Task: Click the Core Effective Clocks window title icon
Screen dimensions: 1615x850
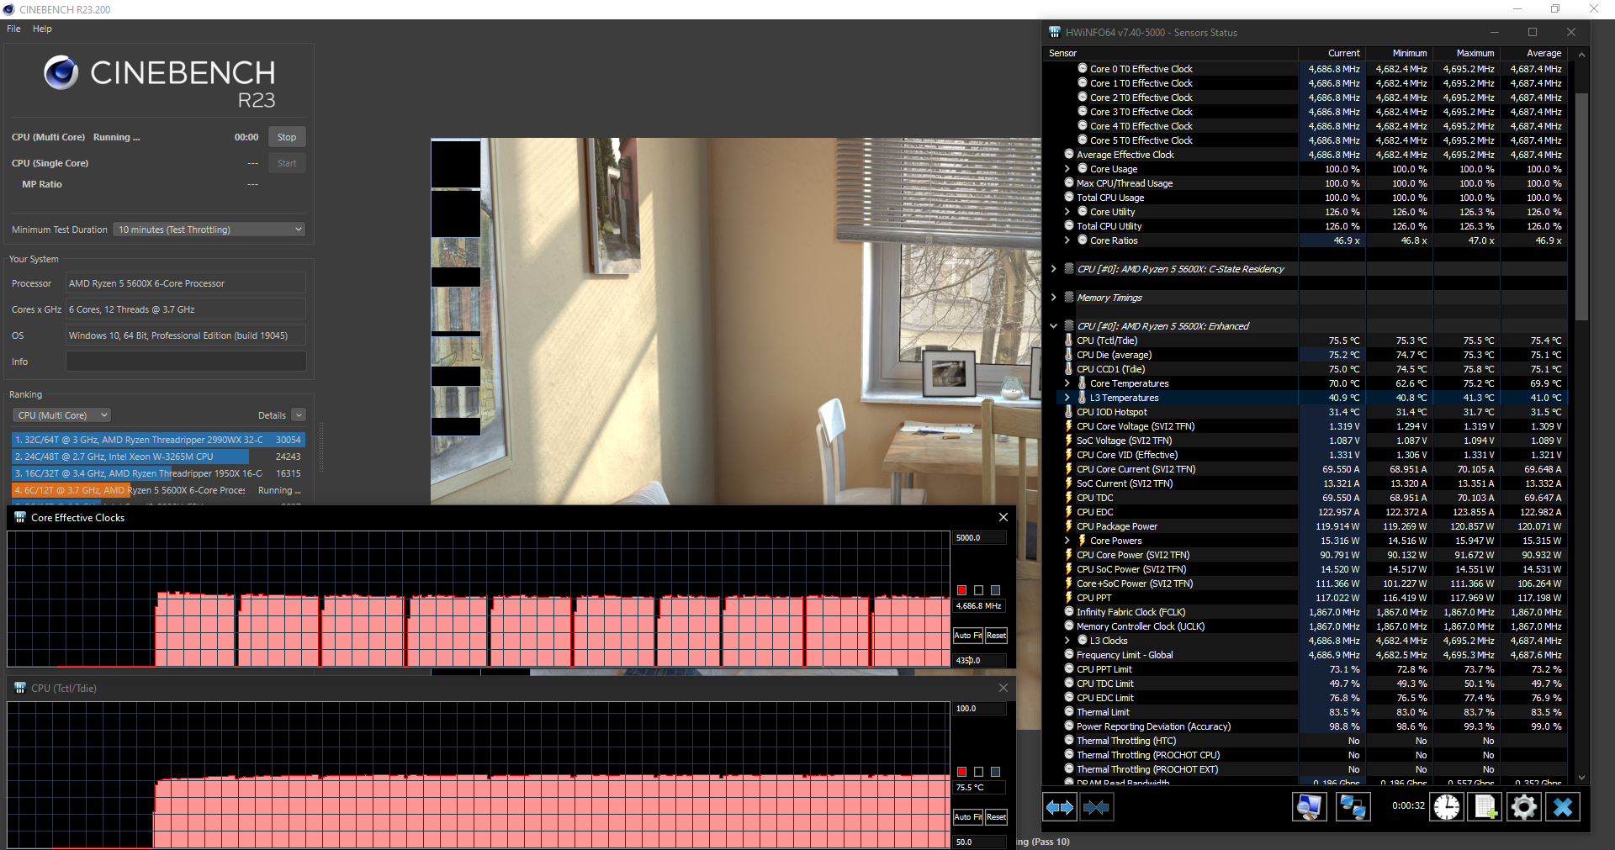Action: tap(20, 518)
